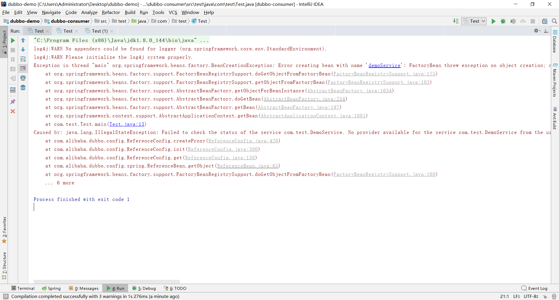This screenshot has height=300, width=559.
Task: Open the Maven Projects tool window
Action: coord(555,80)
